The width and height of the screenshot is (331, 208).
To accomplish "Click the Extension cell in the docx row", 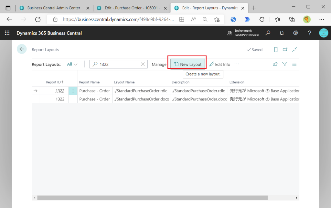I will [x=264, y=99].
